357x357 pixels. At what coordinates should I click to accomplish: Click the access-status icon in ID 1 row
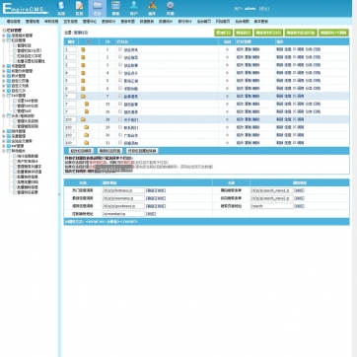tap(227, 49)
